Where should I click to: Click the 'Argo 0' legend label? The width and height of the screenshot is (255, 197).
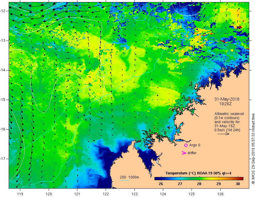point(195,145)
